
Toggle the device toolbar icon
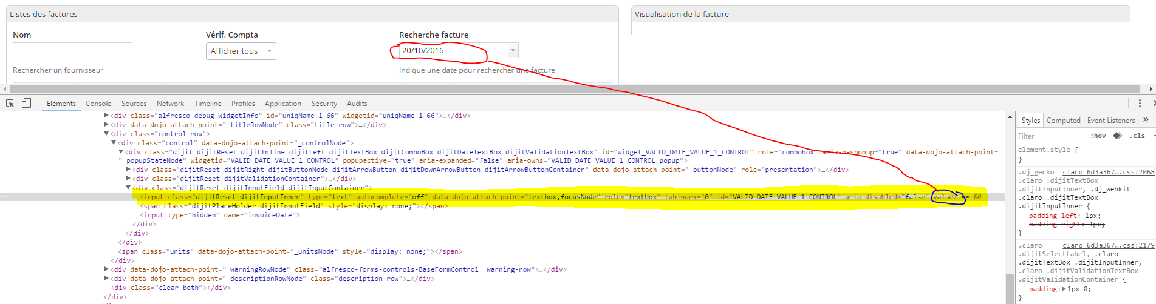[26, 104]
